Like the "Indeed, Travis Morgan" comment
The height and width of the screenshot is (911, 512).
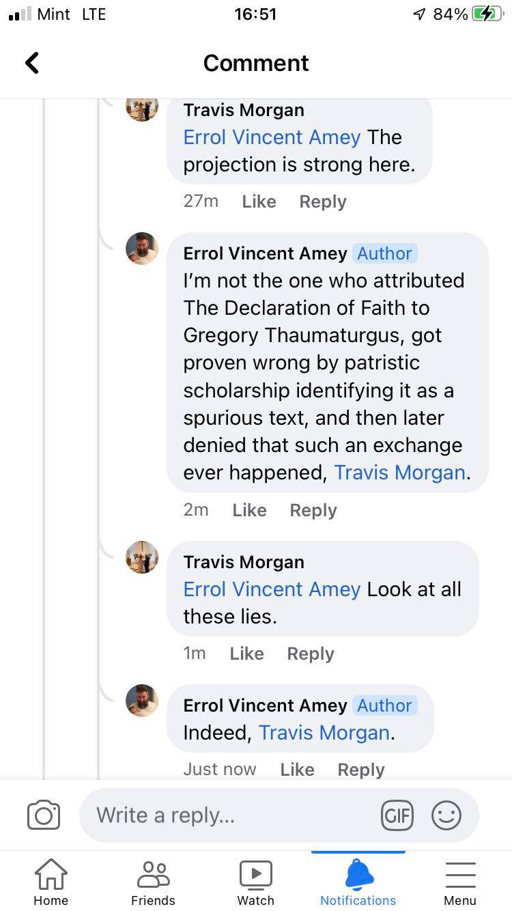click(x=297, y=770)
